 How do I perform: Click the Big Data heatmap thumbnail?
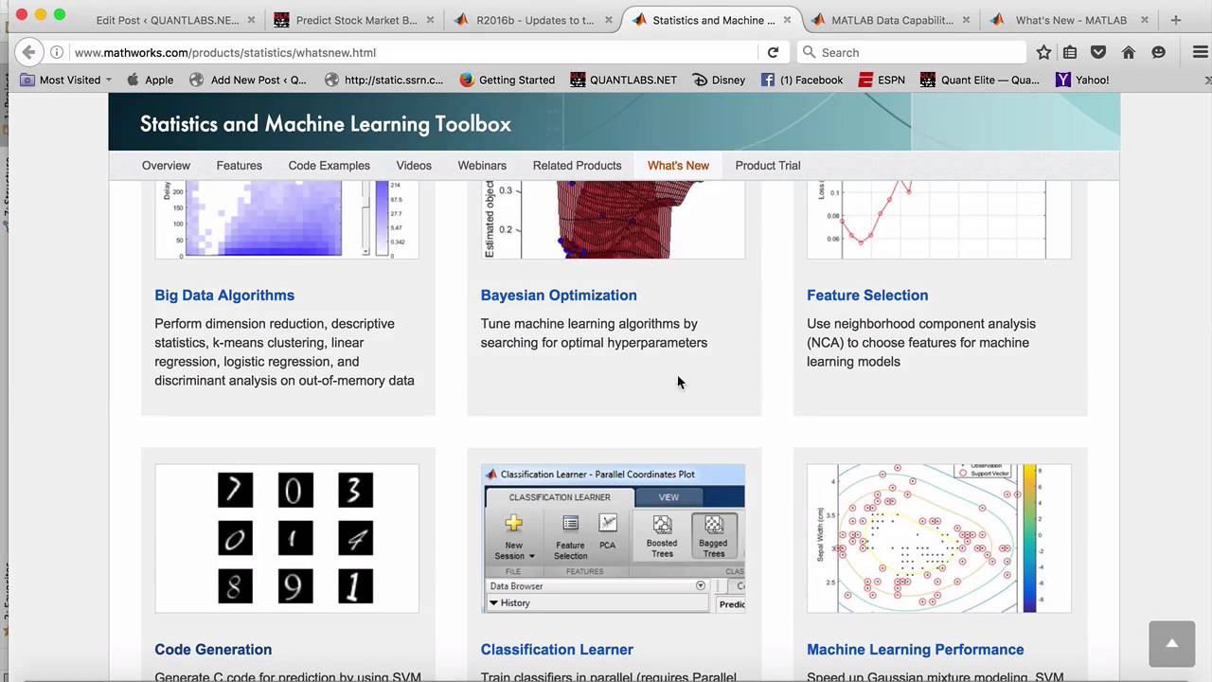coord(287,219)
